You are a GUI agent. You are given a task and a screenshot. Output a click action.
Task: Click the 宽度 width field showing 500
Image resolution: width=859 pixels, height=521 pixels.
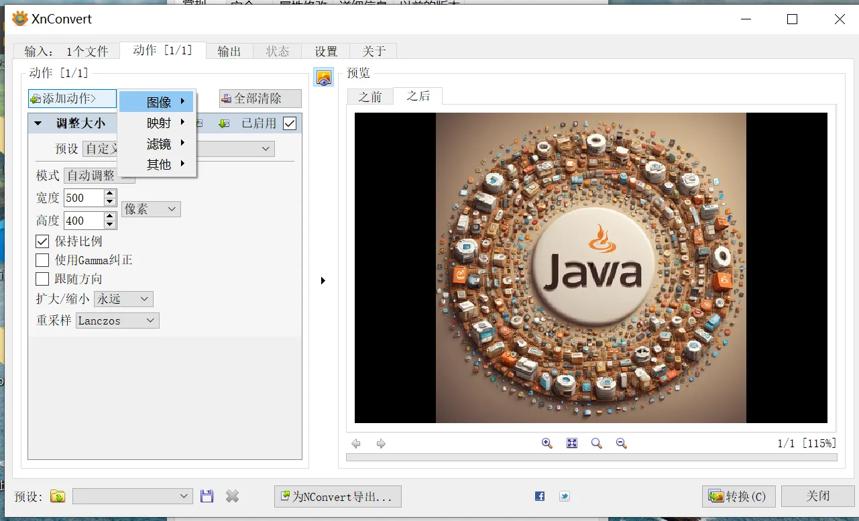pyautogui.click(x=83, y=198)
